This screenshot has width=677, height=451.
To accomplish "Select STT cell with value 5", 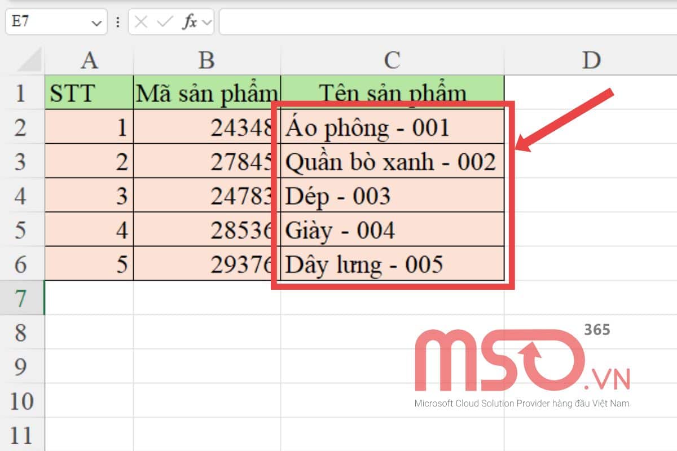I will [89, 264].
